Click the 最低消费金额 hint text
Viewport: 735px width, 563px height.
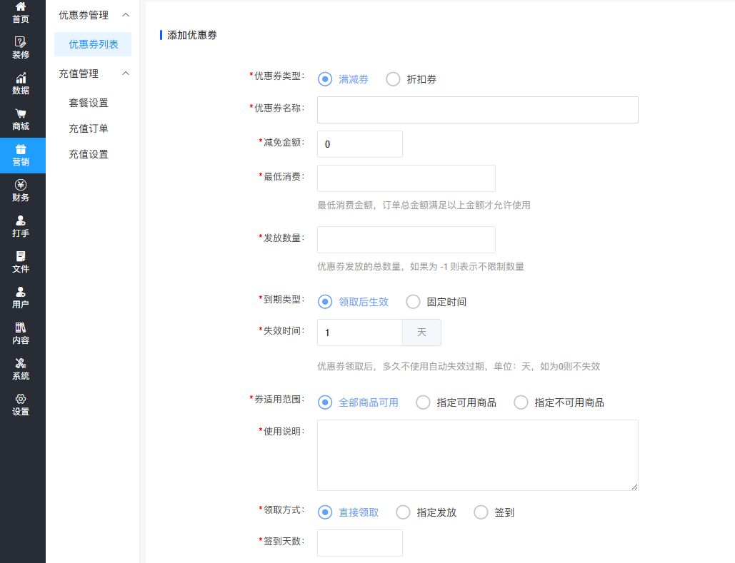click(424, 206)
